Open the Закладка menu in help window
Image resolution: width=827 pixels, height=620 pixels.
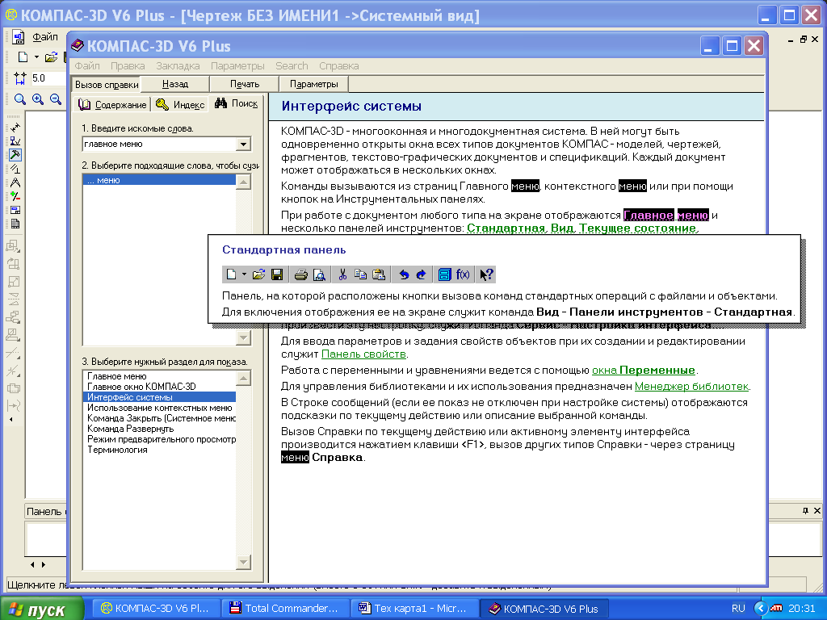178,66
